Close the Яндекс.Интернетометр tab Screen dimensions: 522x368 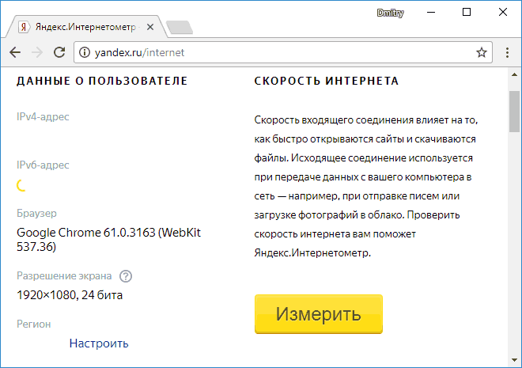pyautogui.click(x=150, y=27)
